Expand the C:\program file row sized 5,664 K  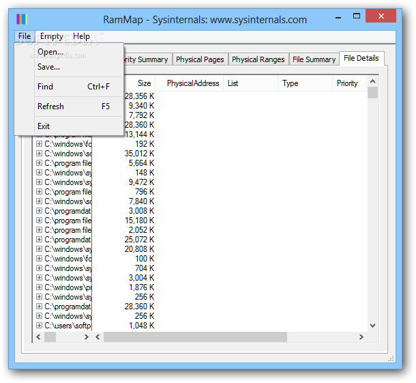click(x=39, y=163)
